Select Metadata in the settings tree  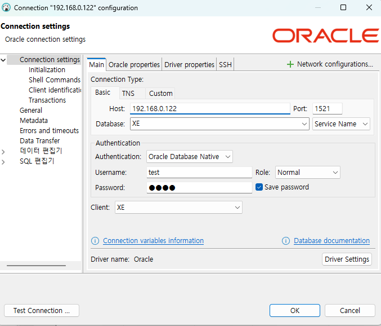pos(34,121)
